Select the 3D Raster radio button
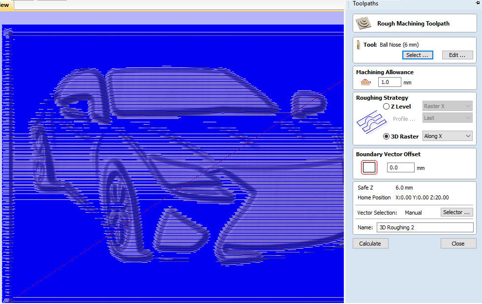482x304 pixels. tap(387, 137)
